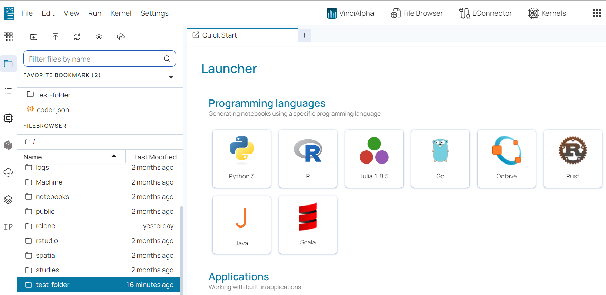Launch a Julia 1.8.5 notebook
Image resolution: width=606 pixels, height=295 pixels.
point(374,159)
